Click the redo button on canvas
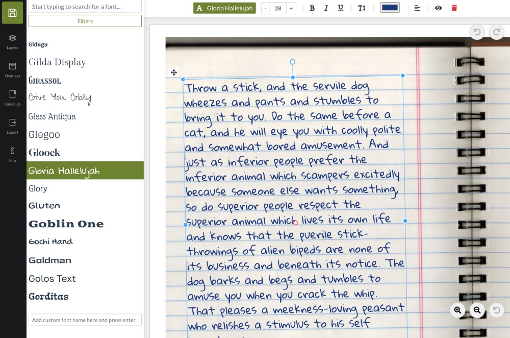 coord(497,32)
